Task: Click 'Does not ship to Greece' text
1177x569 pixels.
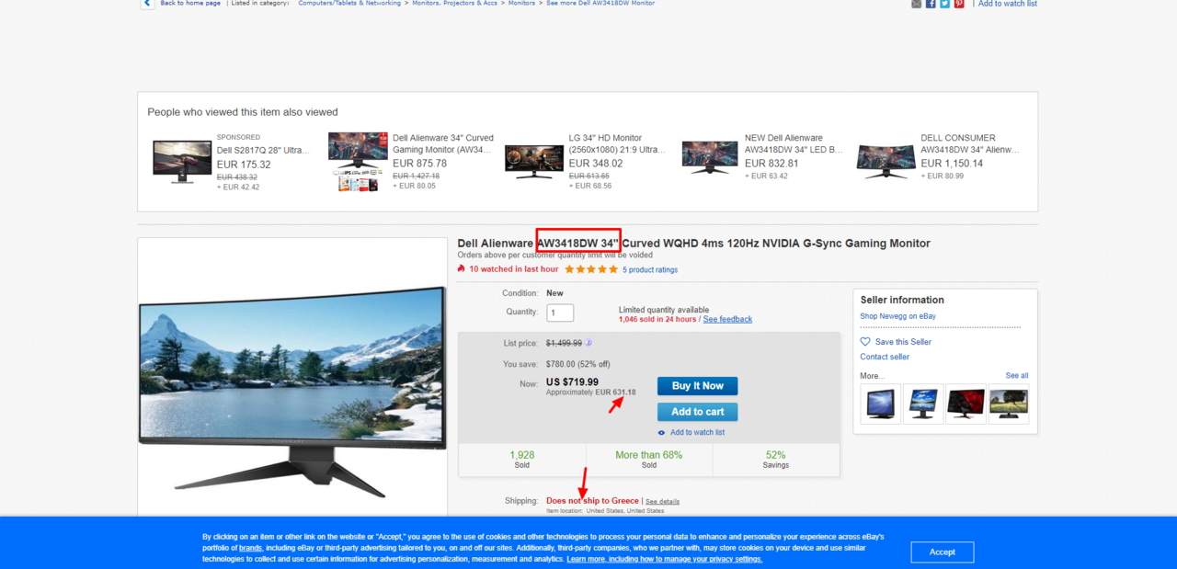Action: coord(592,501)
